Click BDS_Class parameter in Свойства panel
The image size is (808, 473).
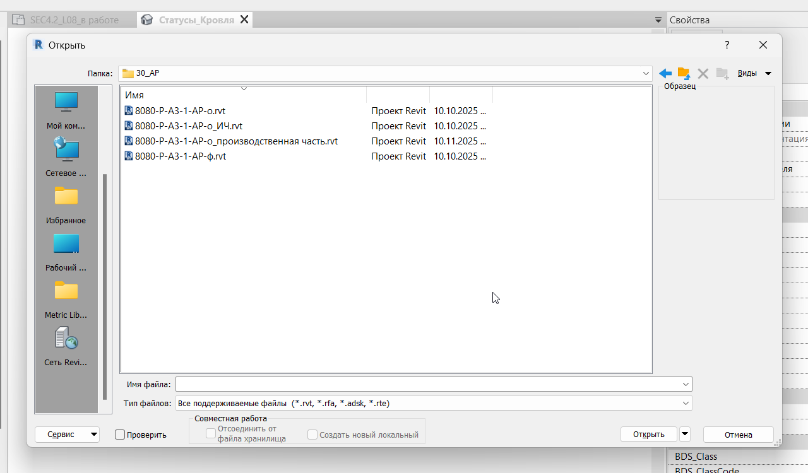pyautogui.click(x=696, y=457)
